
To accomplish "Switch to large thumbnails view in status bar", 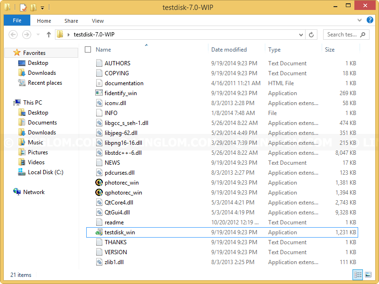I will pyautogui.click(x=368, y=275).
